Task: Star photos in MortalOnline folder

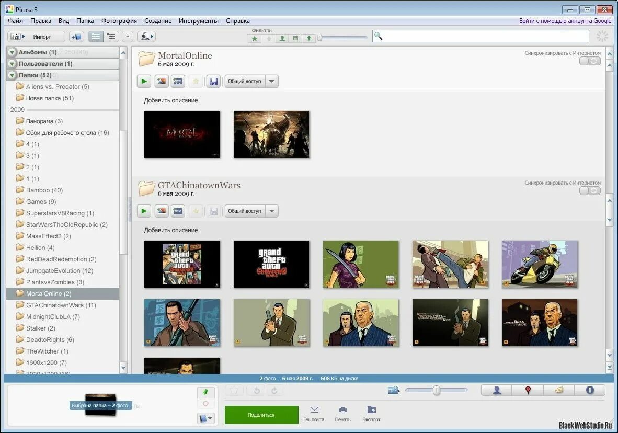Action: 196,81
